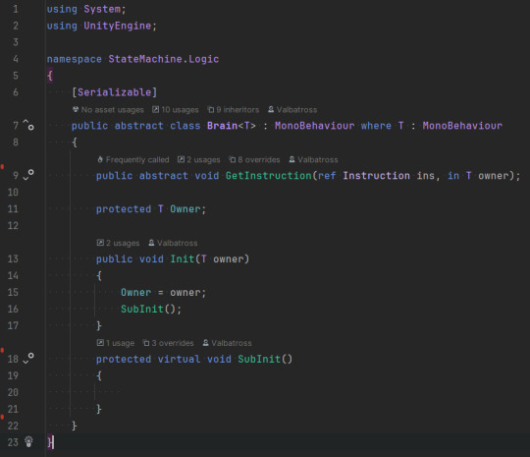The width and height of the screenshot is (530, 457).
Task: Click the overridden-method gutter icon on line 9
Action: [28, 175]
